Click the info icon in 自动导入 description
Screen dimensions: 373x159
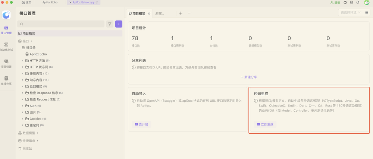click(134, 101)
